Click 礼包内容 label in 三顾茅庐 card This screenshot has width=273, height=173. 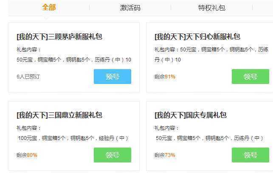point(29,50)
